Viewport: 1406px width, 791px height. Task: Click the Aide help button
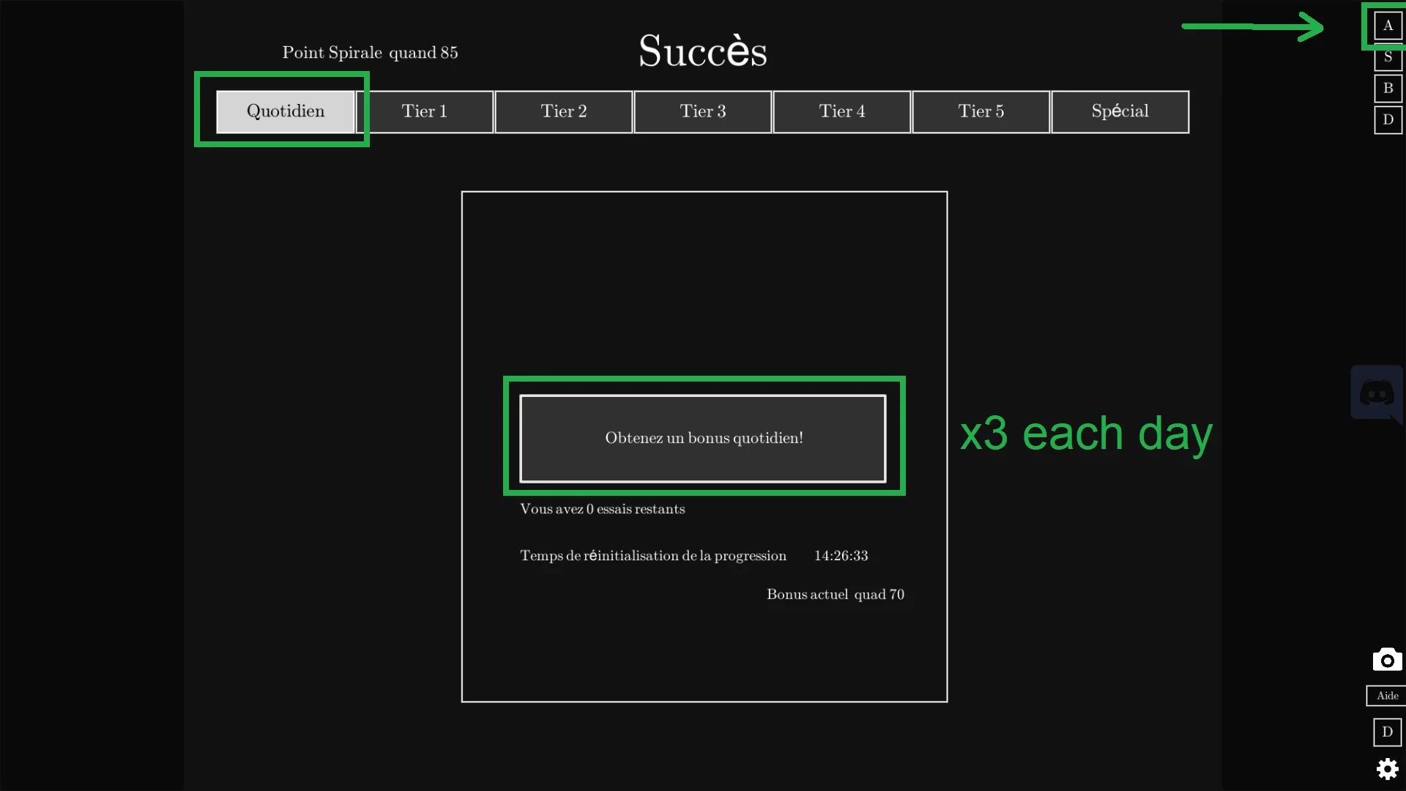click(x=1387, y=696)
